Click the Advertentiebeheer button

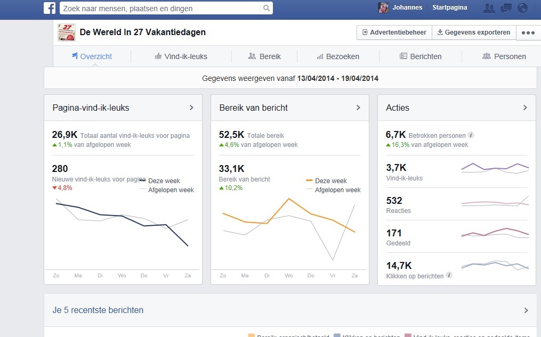394,32
